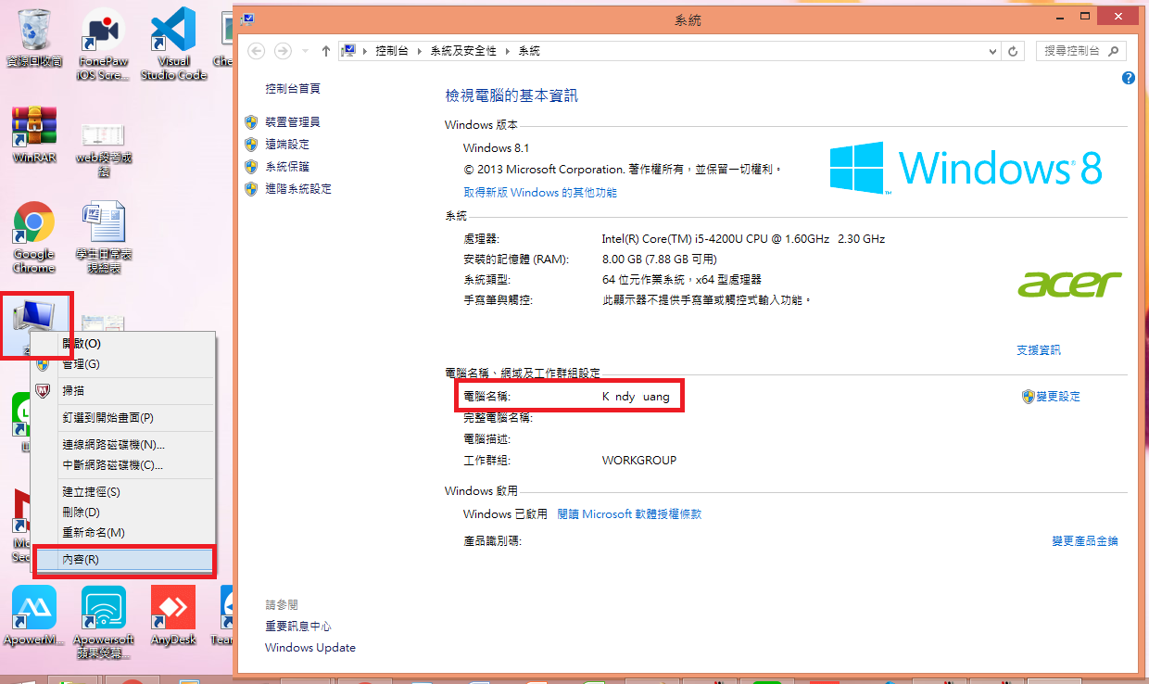The image size is (1149, 684).
Task: Click the 檢視電腦的基本資訊 heading
Action: pyautogui.click(x=511, y=96)
